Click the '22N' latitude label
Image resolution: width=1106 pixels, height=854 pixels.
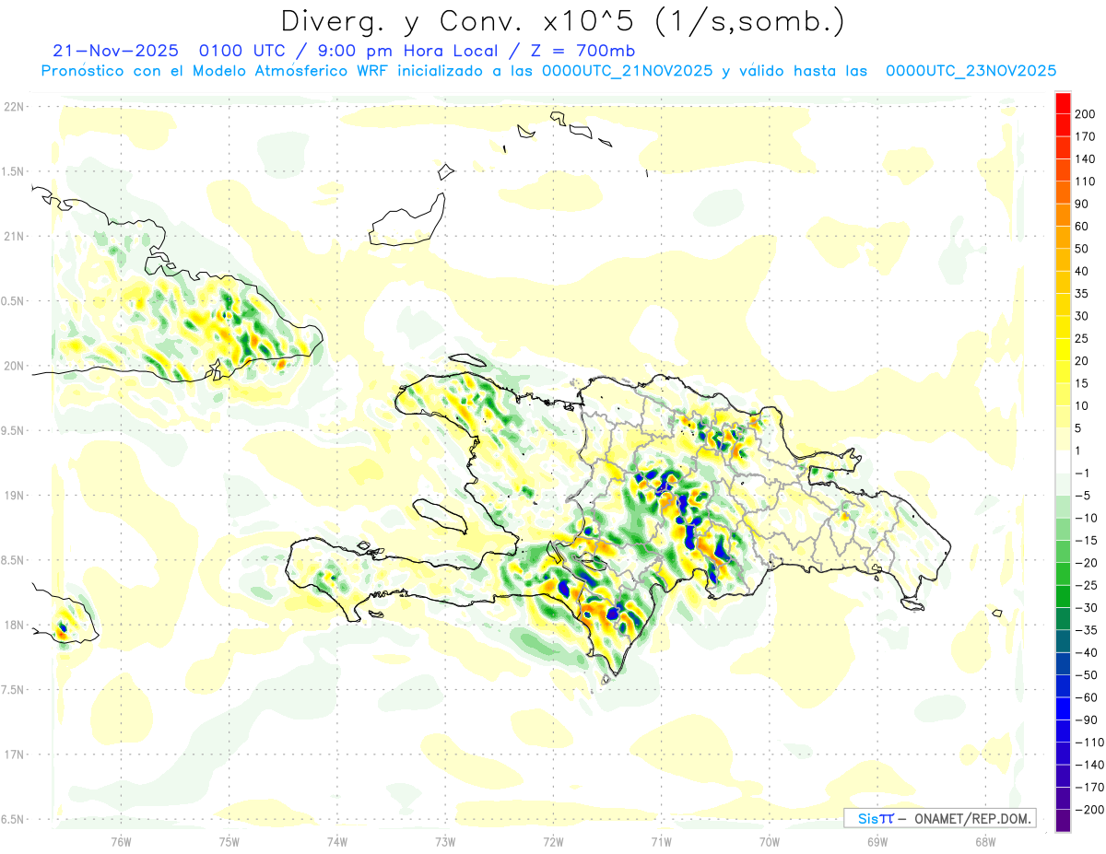[x=15, y=107]
